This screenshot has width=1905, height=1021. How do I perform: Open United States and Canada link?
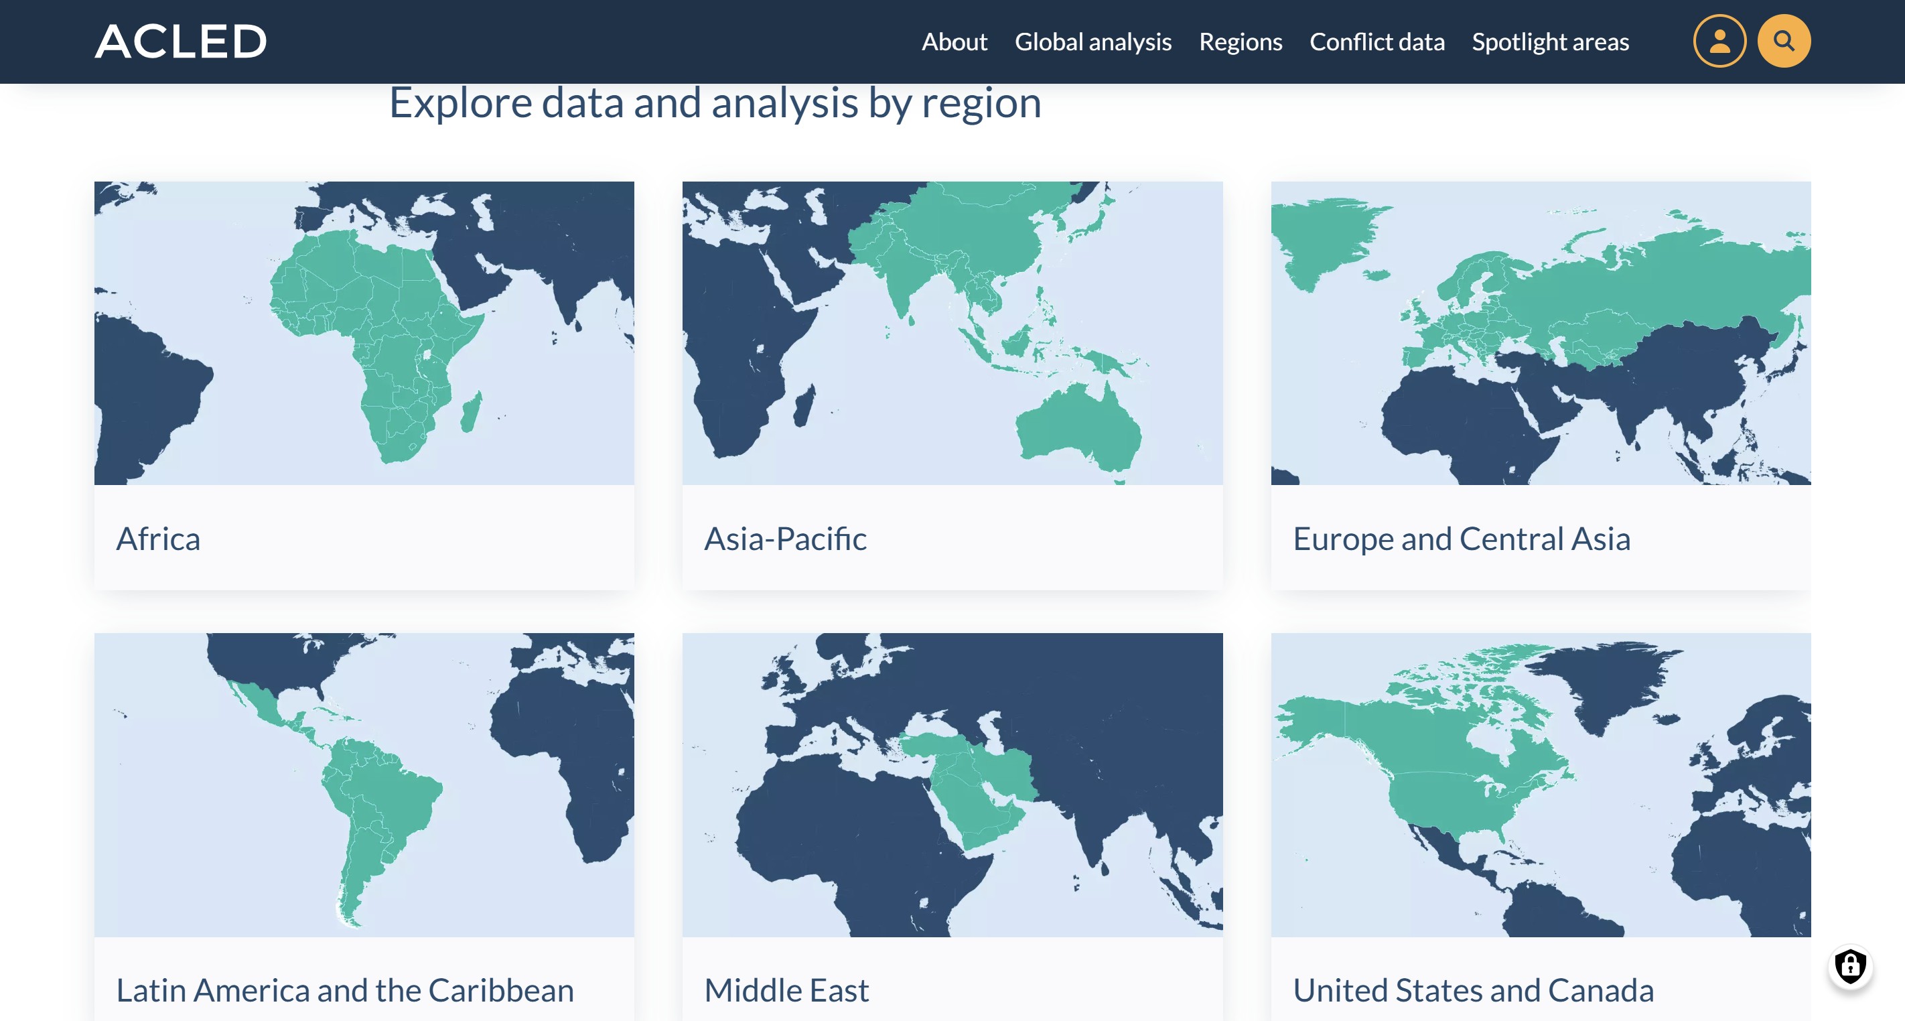click(x=1473, y=990)
